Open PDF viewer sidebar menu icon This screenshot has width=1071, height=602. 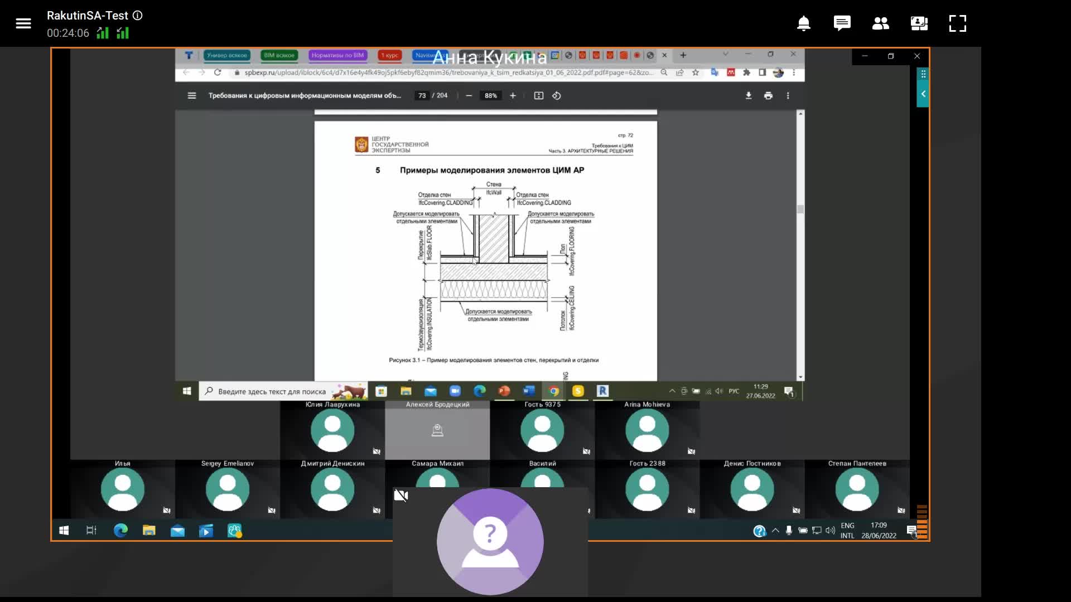coord(192,96)
